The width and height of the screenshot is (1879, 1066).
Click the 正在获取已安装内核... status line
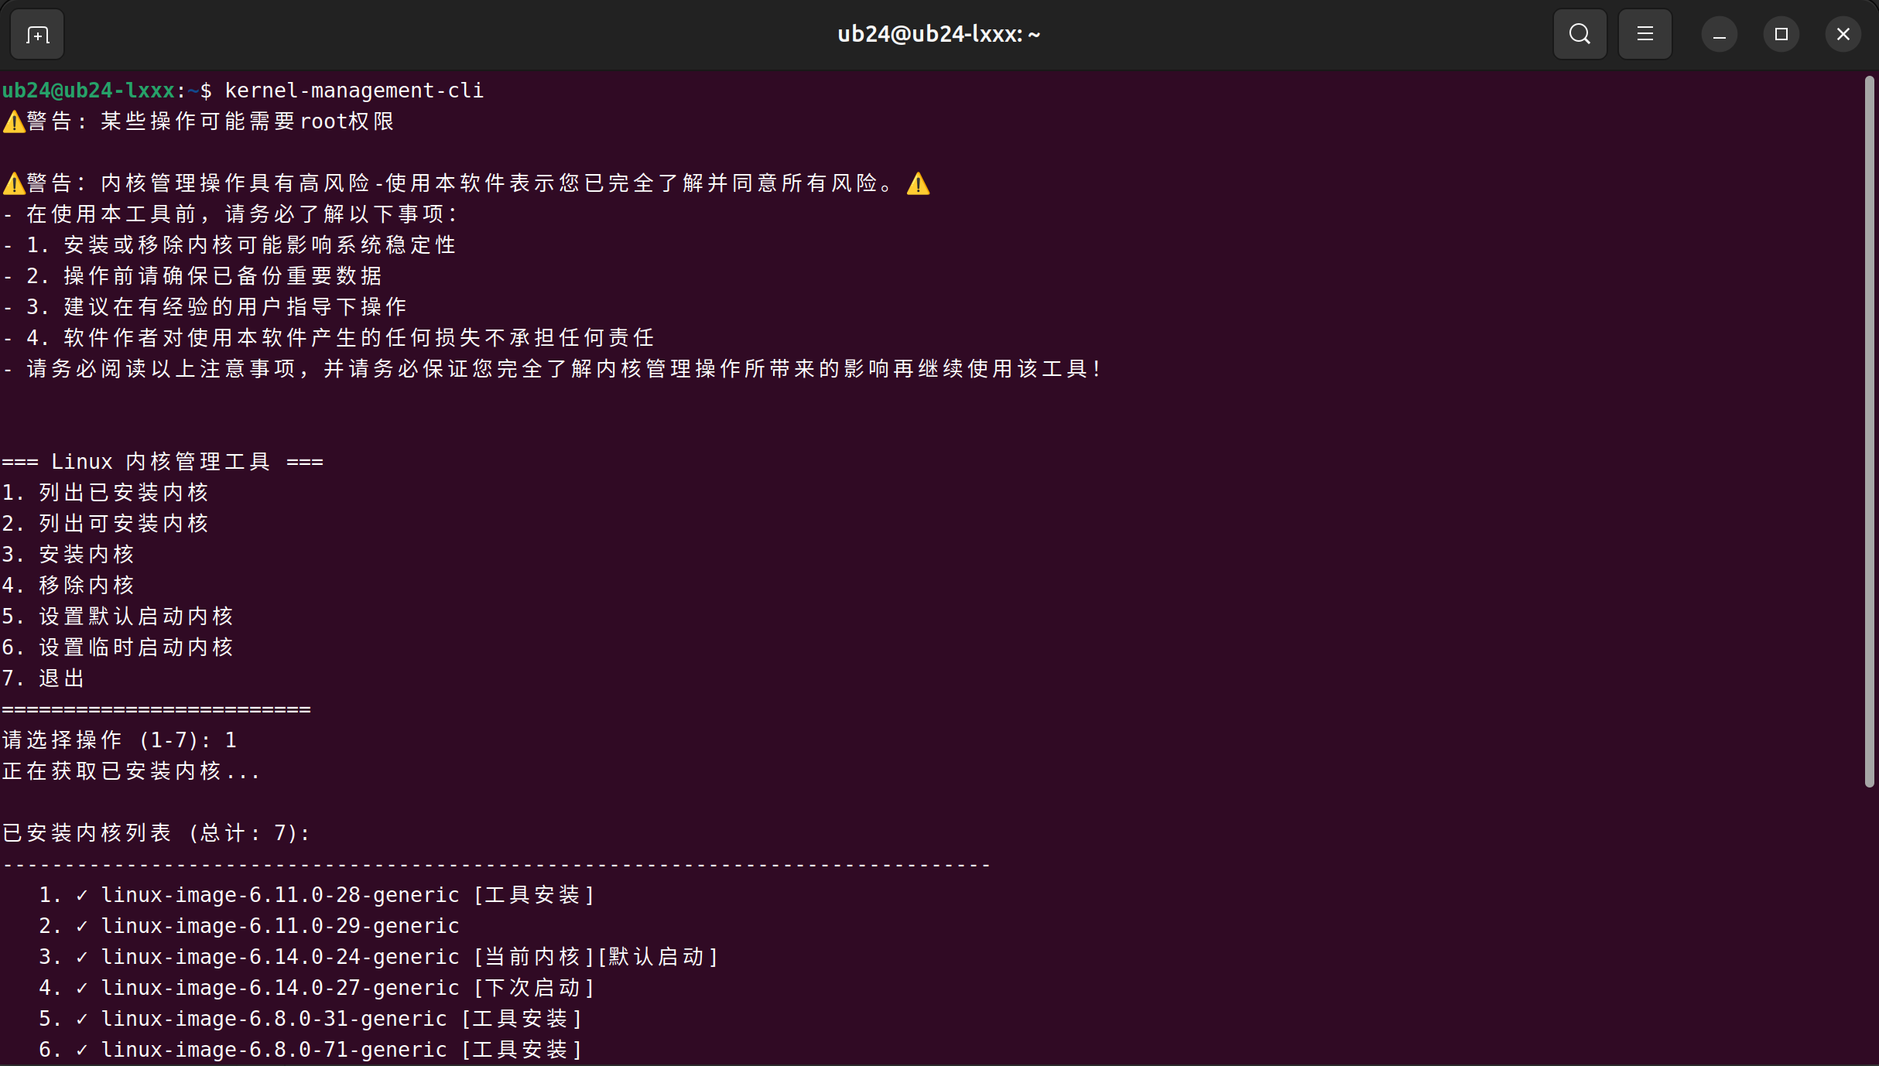(131, 771)
